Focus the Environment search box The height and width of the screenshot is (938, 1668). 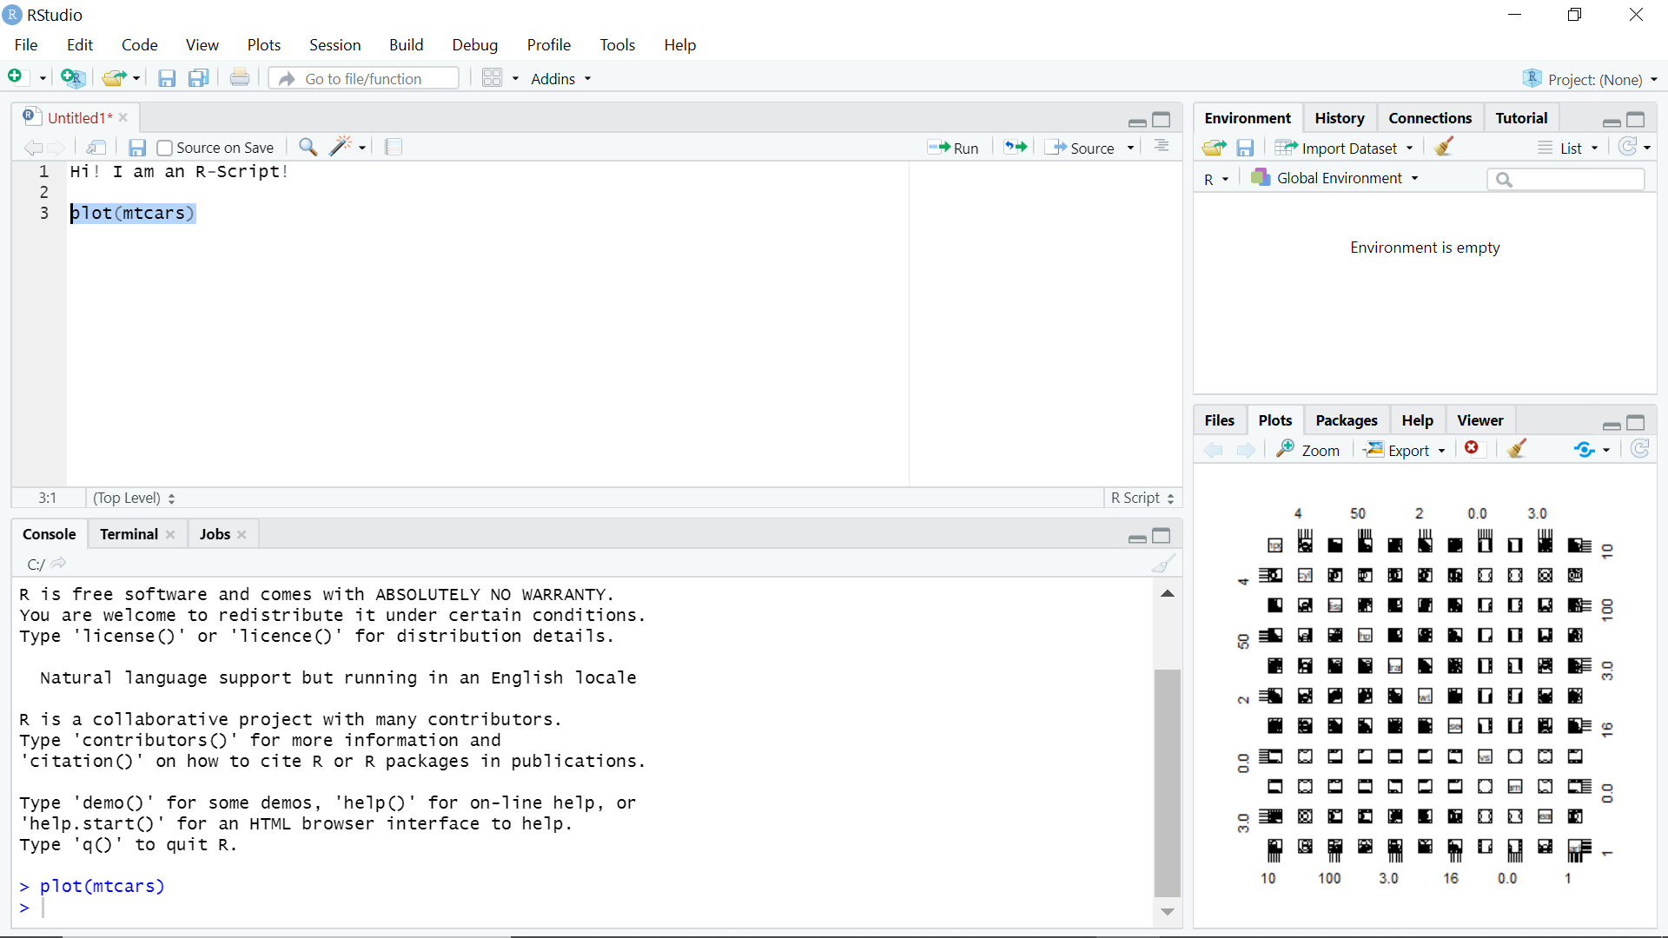(x=1566, y=179)
